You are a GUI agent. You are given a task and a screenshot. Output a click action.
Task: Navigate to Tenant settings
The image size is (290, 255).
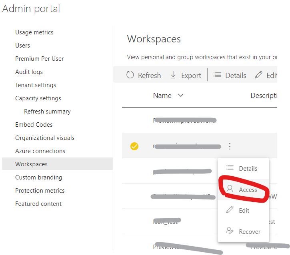(x=36, y=85)
